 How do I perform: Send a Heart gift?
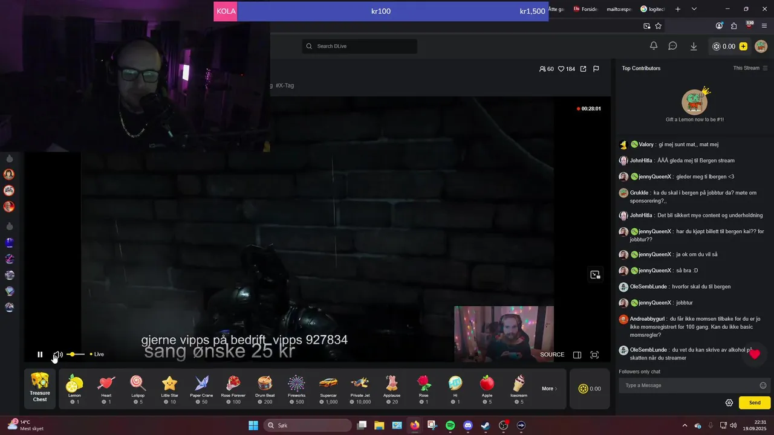[106, 389]
